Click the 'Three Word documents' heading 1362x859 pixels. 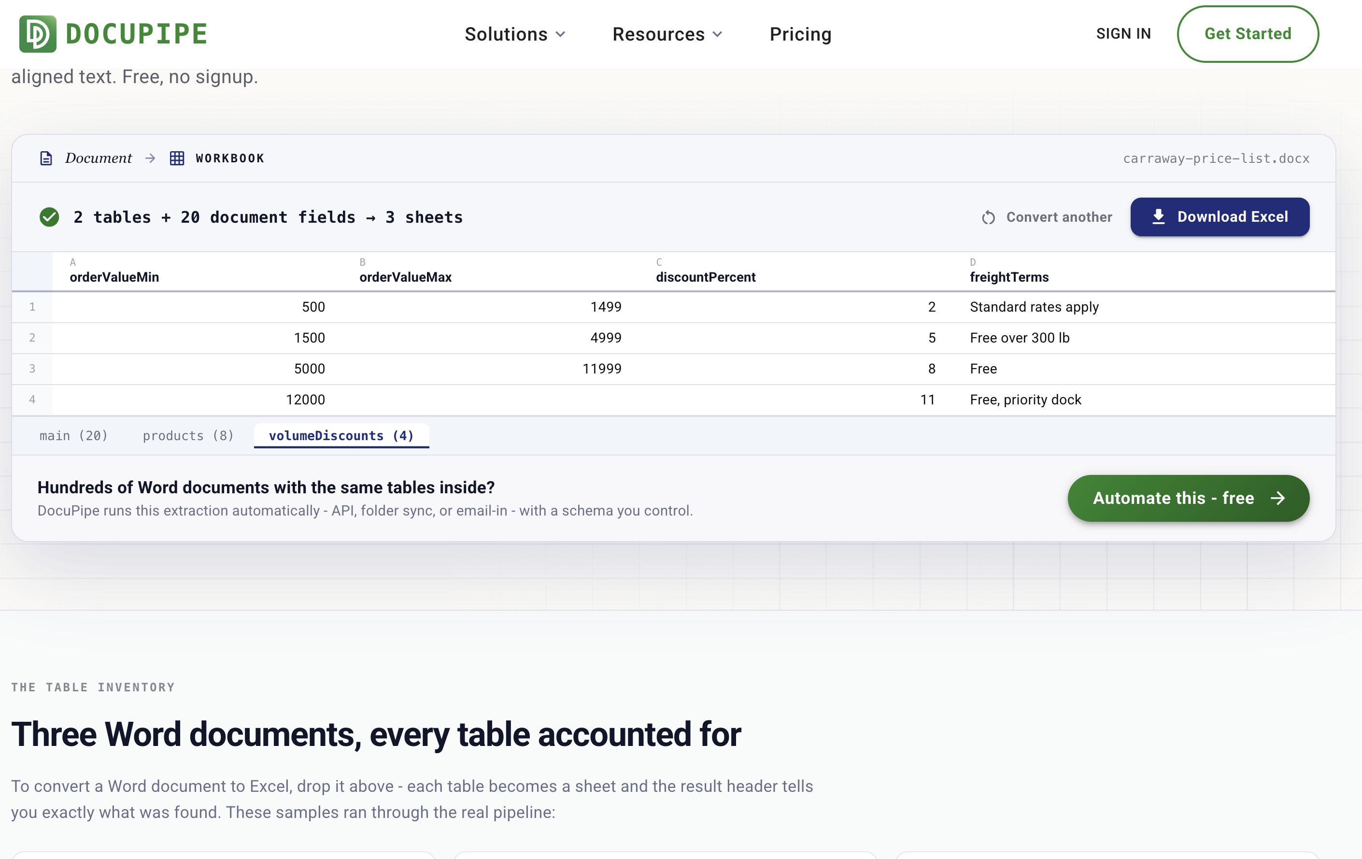pos(376,734)
